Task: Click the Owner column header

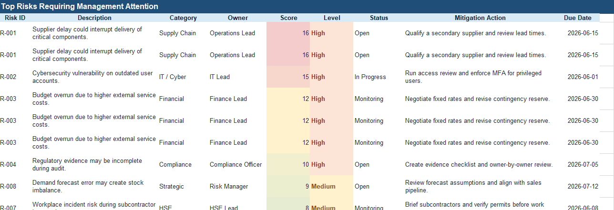Action: (237, 18)
